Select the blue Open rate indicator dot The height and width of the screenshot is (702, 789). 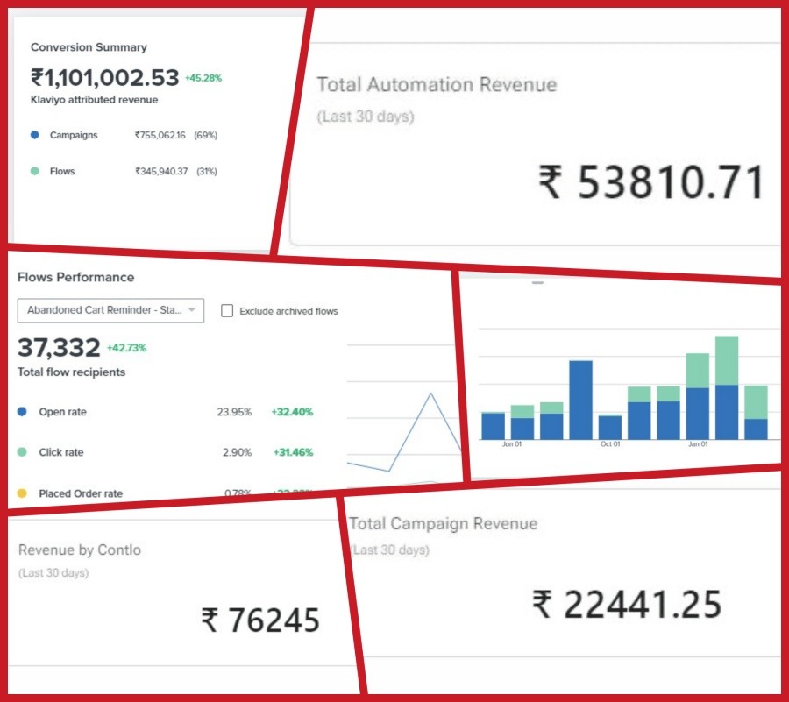[22, 412]
